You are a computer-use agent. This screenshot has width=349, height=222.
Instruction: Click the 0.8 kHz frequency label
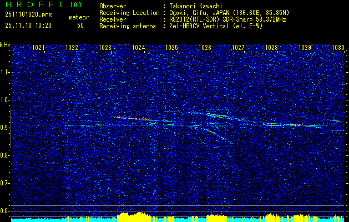point(4,155)
